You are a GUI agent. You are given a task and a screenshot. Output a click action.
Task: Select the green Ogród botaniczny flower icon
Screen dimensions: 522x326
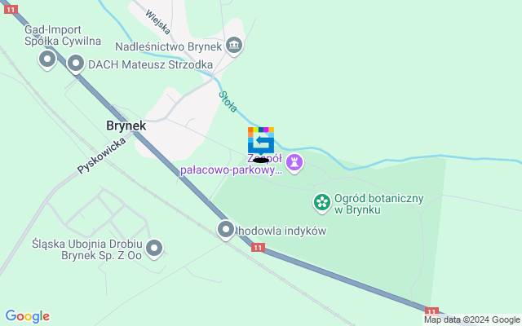[322, 203]
